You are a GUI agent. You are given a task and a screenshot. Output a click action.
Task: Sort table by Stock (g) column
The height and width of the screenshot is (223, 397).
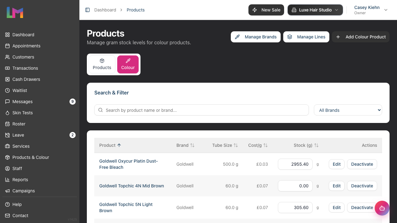coord(306,145)
